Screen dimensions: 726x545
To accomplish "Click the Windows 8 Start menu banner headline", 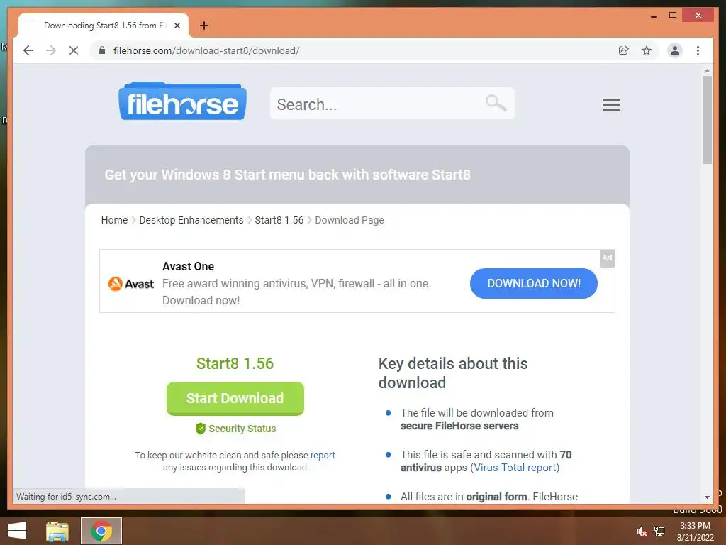I will pos(288,175).
